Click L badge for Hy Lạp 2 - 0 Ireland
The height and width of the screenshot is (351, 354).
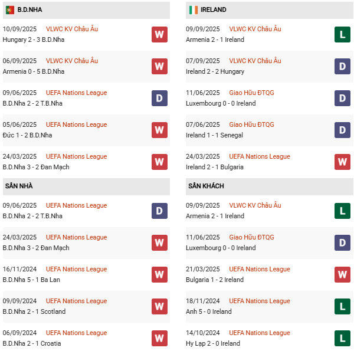[x=342, y=338]
